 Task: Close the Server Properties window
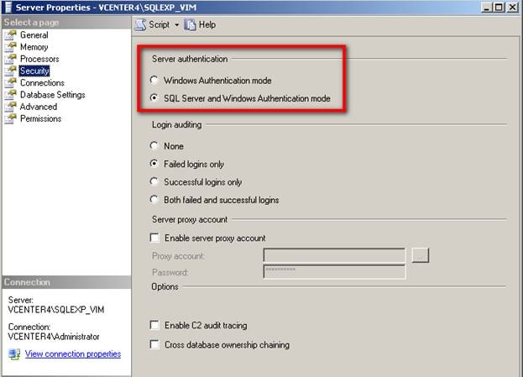512,8
